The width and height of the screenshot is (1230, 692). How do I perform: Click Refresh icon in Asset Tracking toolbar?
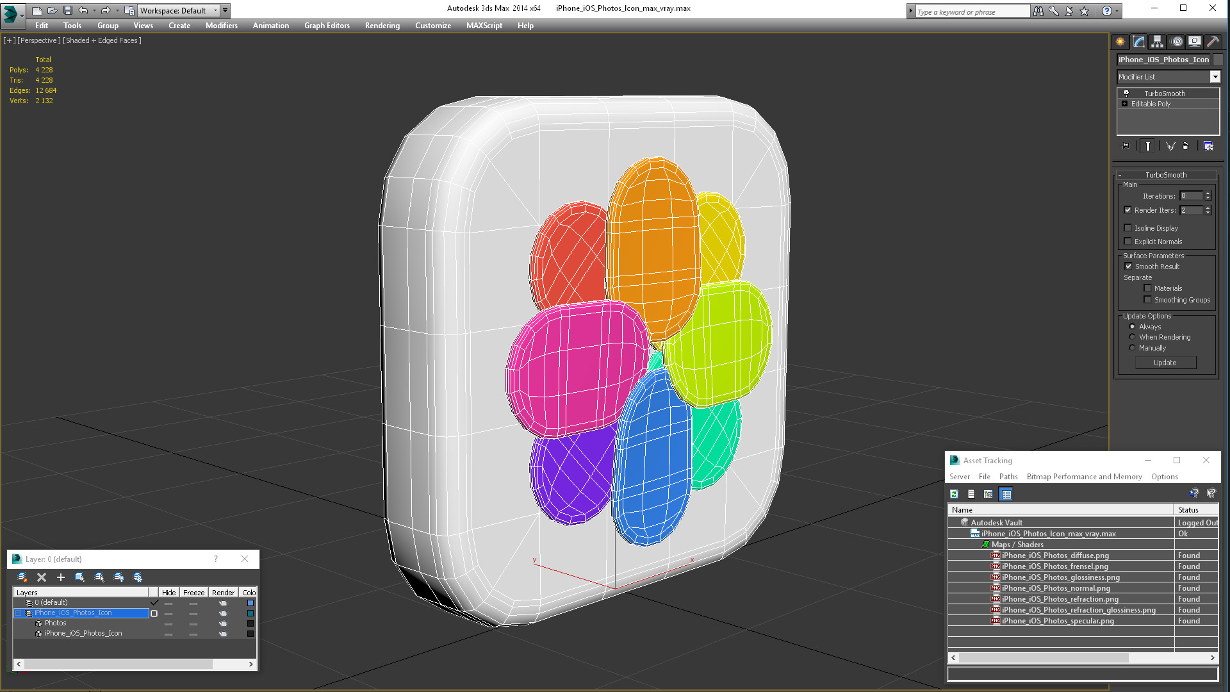coord(954,494)
